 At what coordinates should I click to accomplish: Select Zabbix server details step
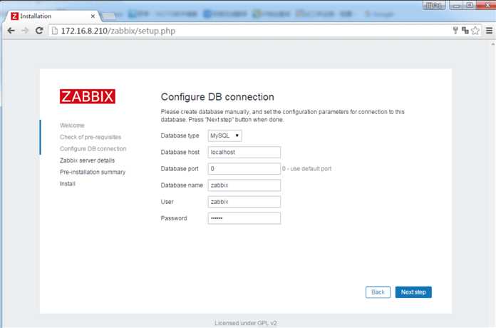pos(88,160)
